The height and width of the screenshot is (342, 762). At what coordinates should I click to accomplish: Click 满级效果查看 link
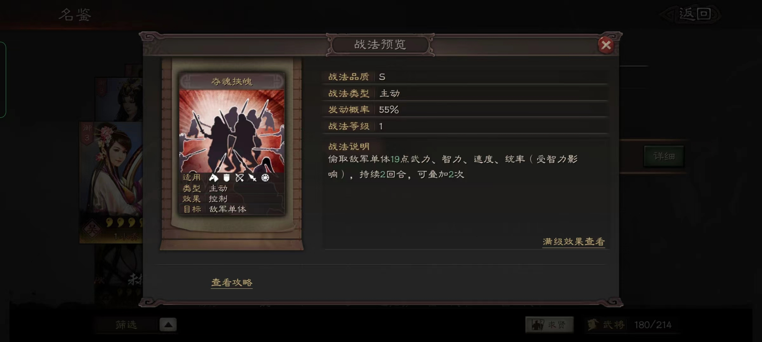click(573, 242)
